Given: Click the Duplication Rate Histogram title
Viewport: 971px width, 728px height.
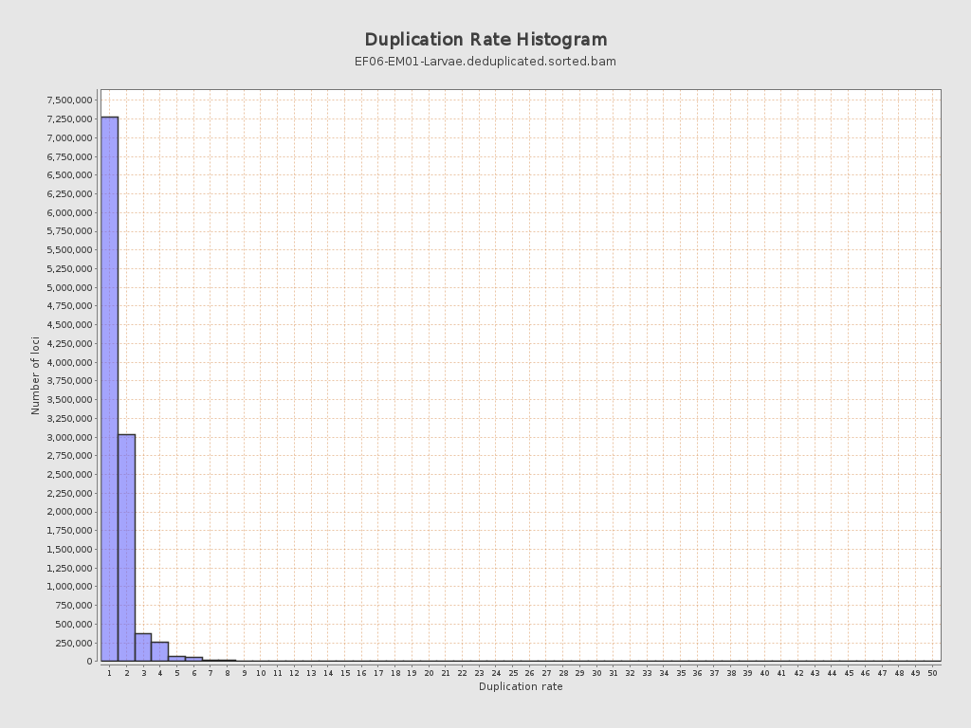Looking at the screenshot, I should pos(485,40).
